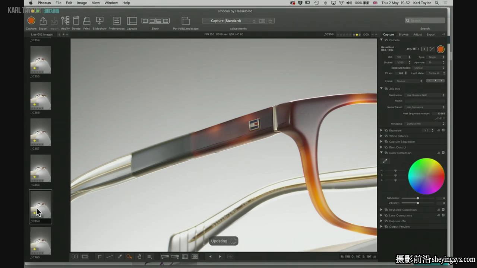Viewport: 477px width, 268px height.
Task: Select the crop tool in the bottom toolbar
Action: click(99, 256)
